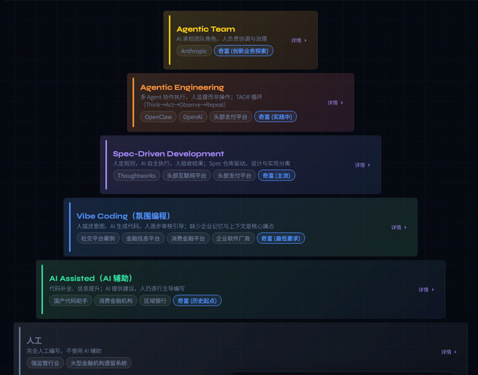The image size is (478, 375).
Task: Click the 强监管行业 tag
Action: 45,363
